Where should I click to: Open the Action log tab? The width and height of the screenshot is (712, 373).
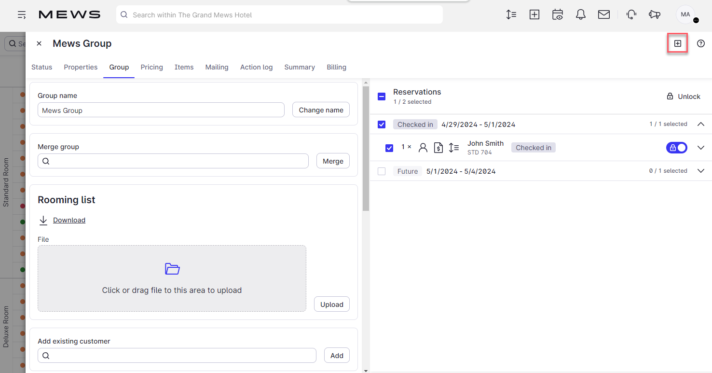click(x=256, y=67)
